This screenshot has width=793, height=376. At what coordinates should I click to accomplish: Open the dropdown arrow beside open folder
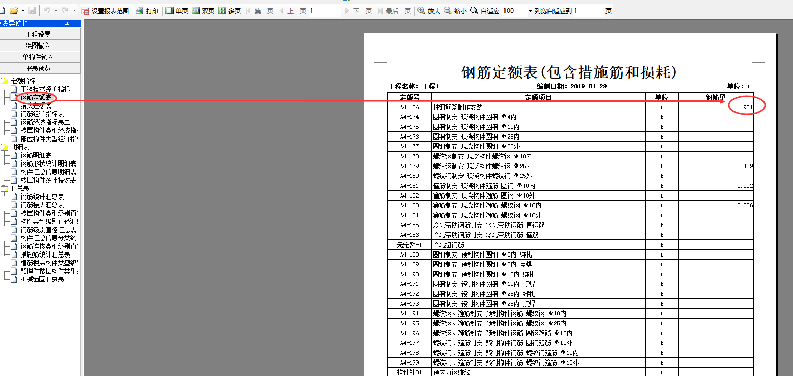click(x=23, y=11)
